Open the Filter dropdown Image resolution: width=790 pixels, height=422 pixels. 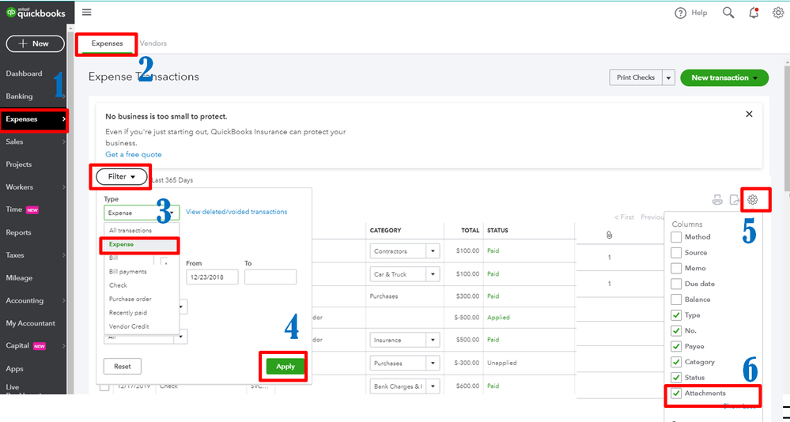(121, 177)
